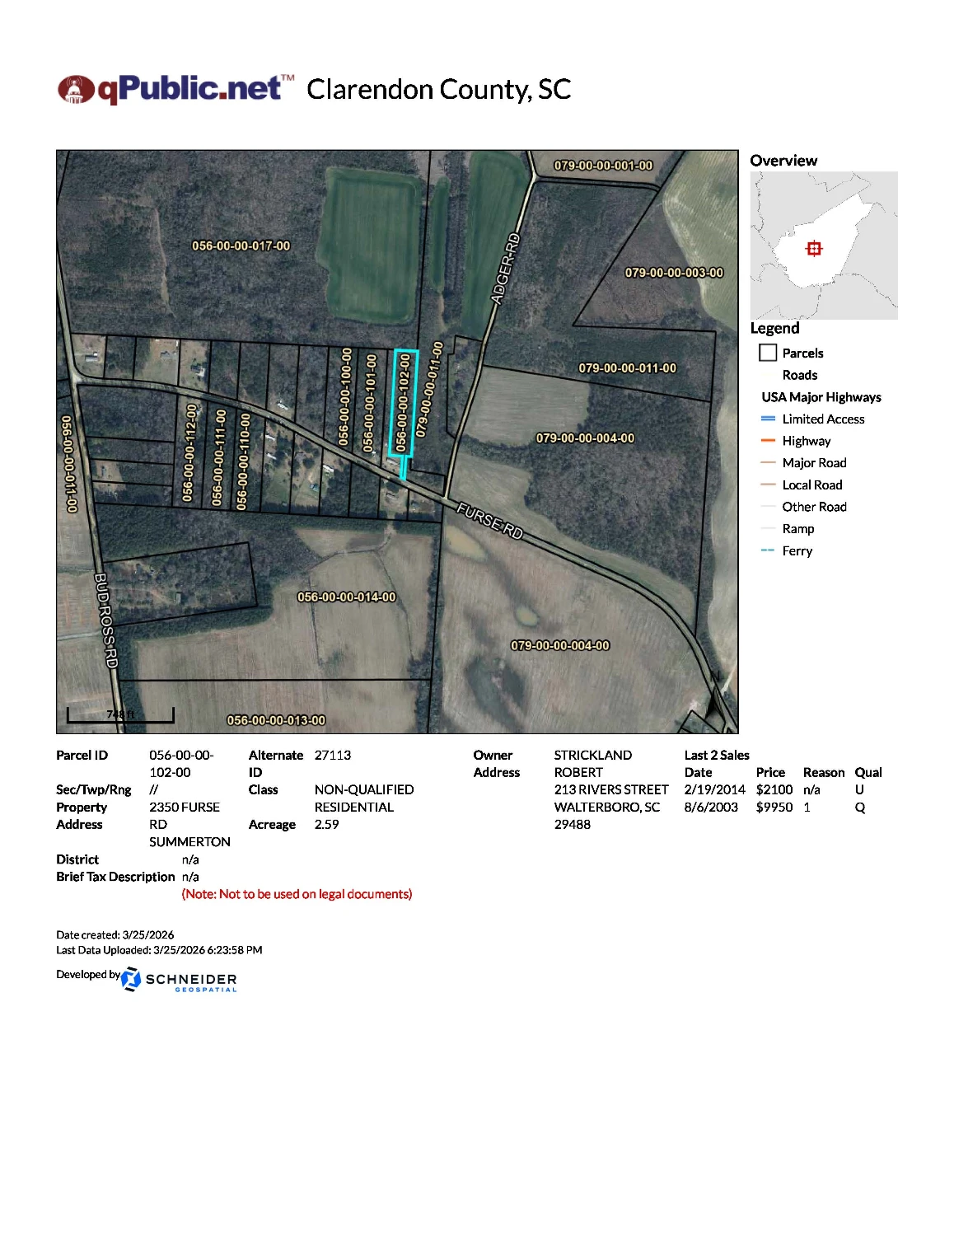Click parcel label 079-00-00-003-00
Viewport: 954px width, 1236px height.
pyautogui.click(x=674, y=273)
